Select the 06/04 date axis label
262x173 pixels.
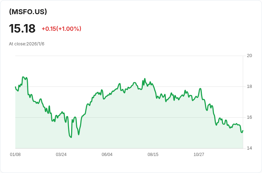[107, 155]
